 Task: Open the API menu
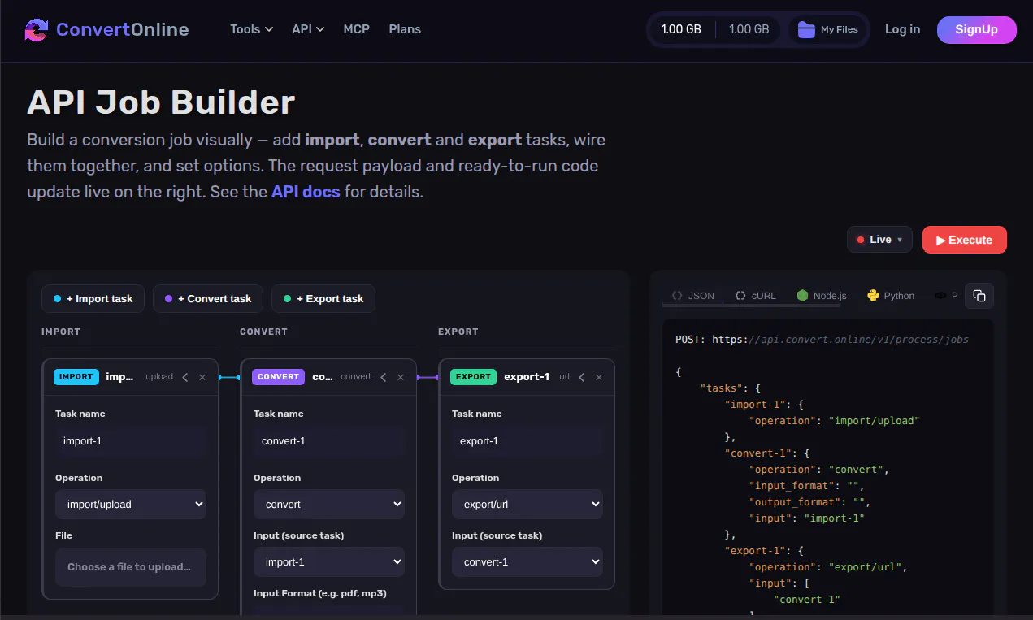[x=308, y=29]
